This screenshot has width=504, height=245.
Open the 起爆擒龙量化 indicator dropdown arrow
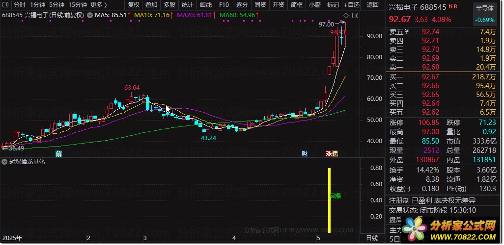(x=4, y=162)
